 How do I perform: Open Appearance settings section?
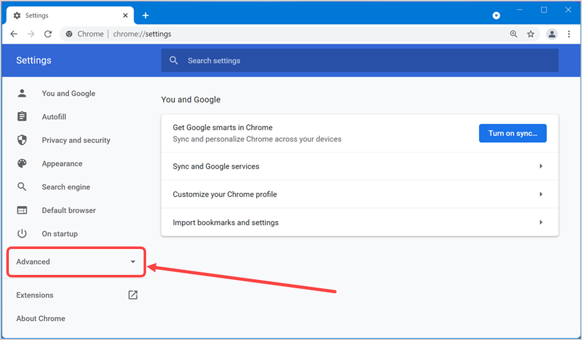coord(62,164)
